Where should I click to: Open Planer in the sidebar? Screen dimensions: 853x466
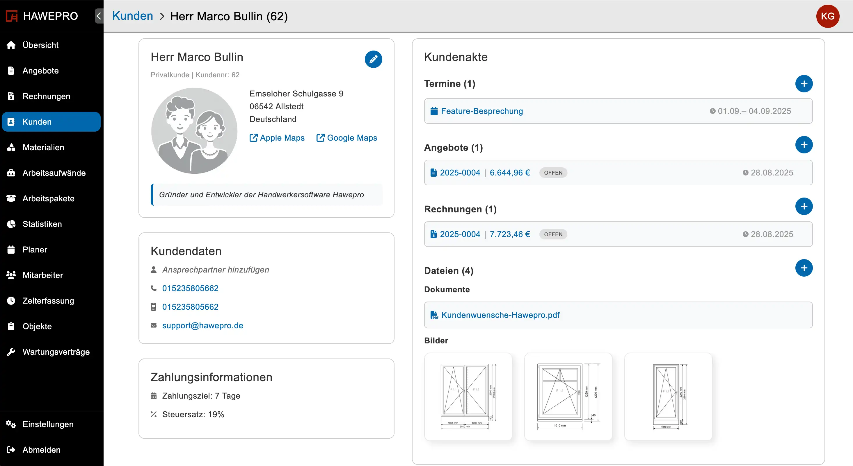(x=51, y=250)
